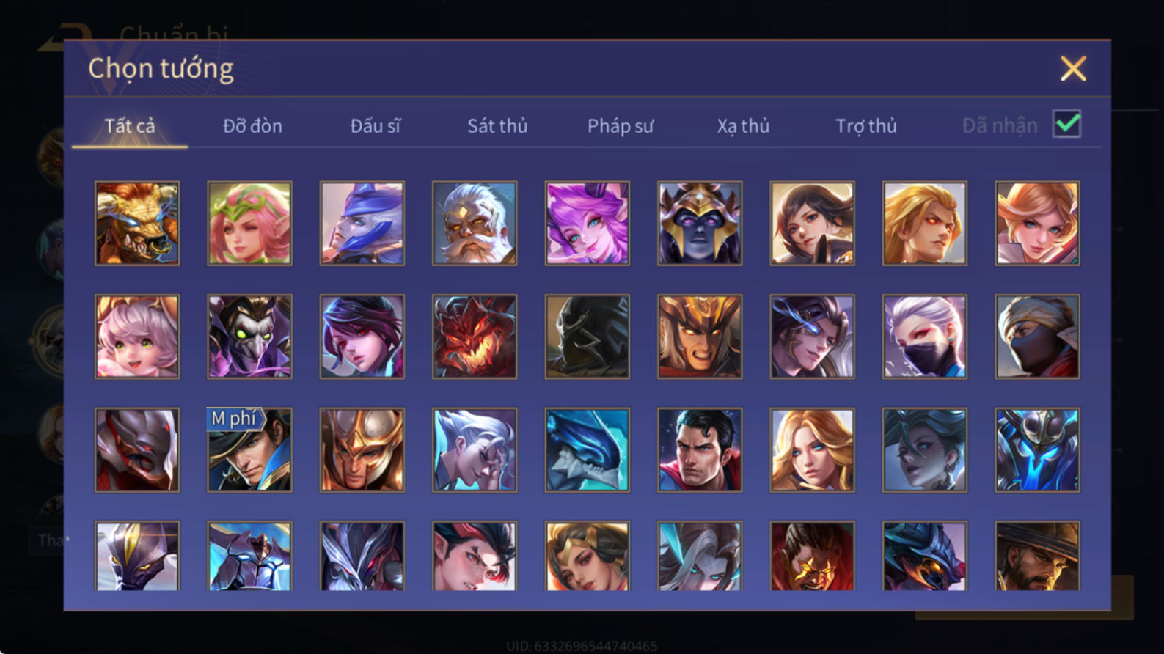Show the 'Pháp sư' hero category
The width and height of the screenshot is (1164, 654).
coord(620,126)
